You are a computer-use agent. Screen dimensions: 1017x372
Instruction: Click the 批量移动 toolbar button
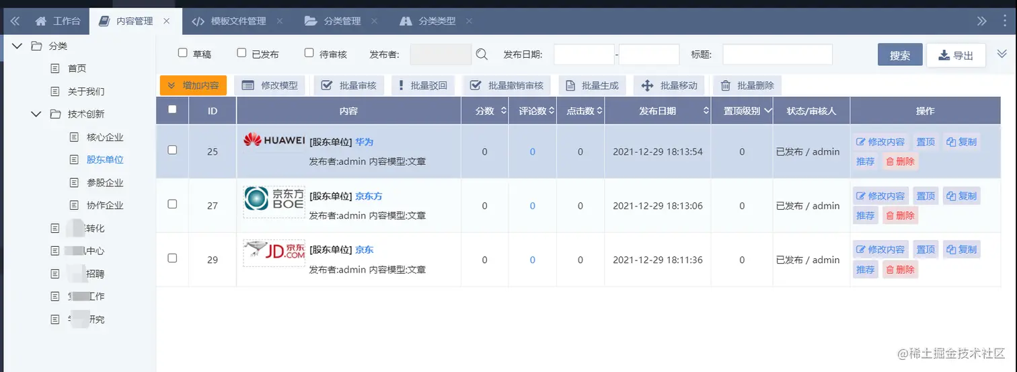coord(669,85)
